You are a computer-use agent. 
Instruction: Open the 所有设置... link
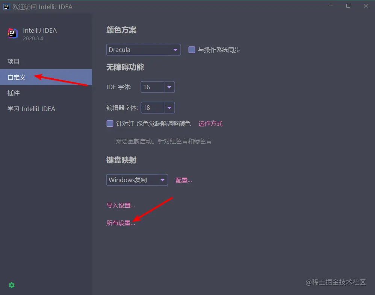click(121, 223)
